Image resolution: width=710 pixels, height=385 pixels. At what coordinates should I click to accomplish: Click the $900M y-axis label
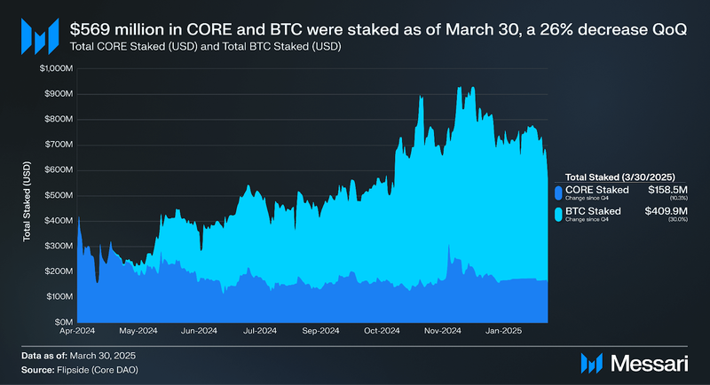point(59,94)
